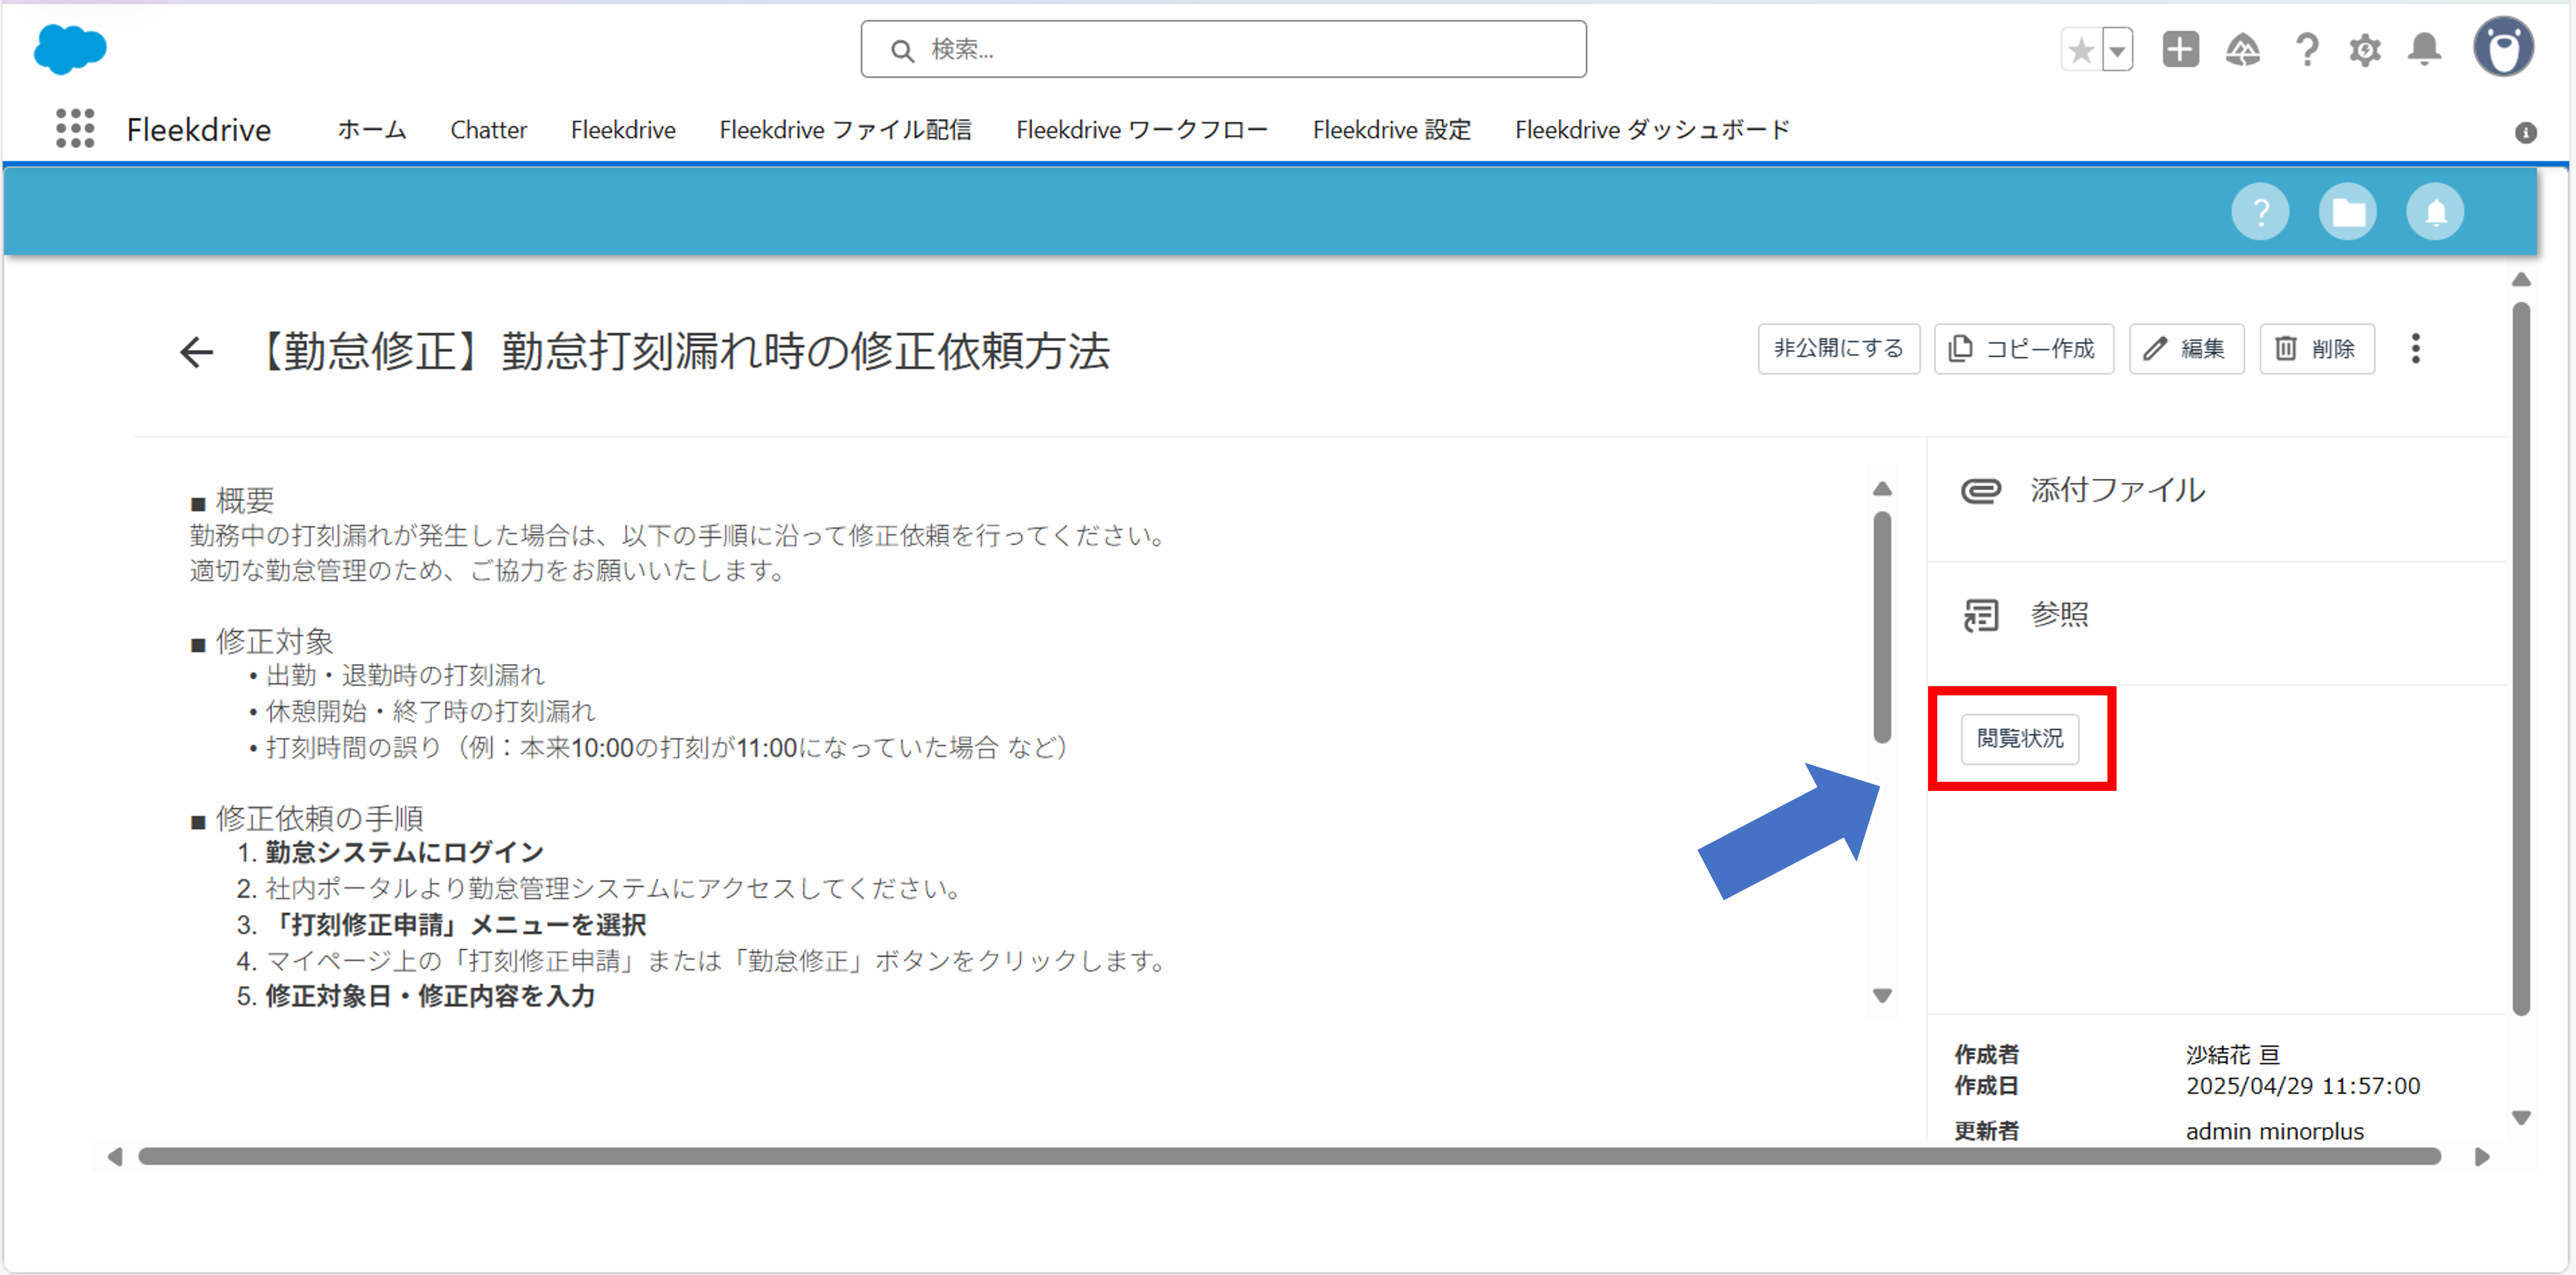Click the 参照 section label
Screen dimensions: 2576x1275
point(2059,614)
